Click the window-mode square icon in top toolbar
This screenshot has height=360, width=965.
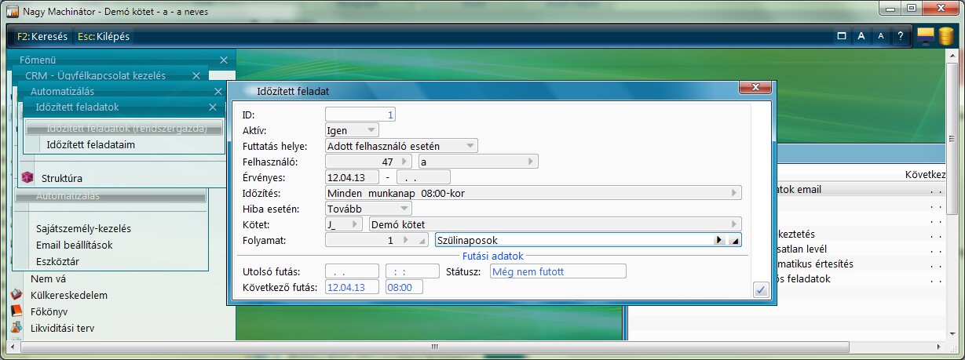[x=842, y=36]
